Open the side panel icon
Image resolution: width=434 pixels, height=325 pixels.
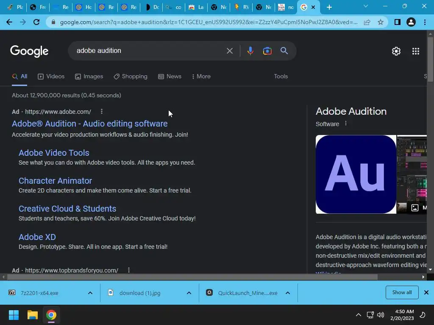coord(398,22)
